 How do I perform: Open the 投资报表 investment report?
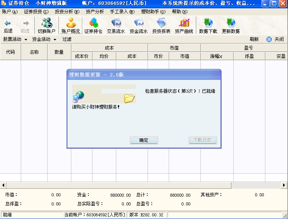tap(161, 23)
